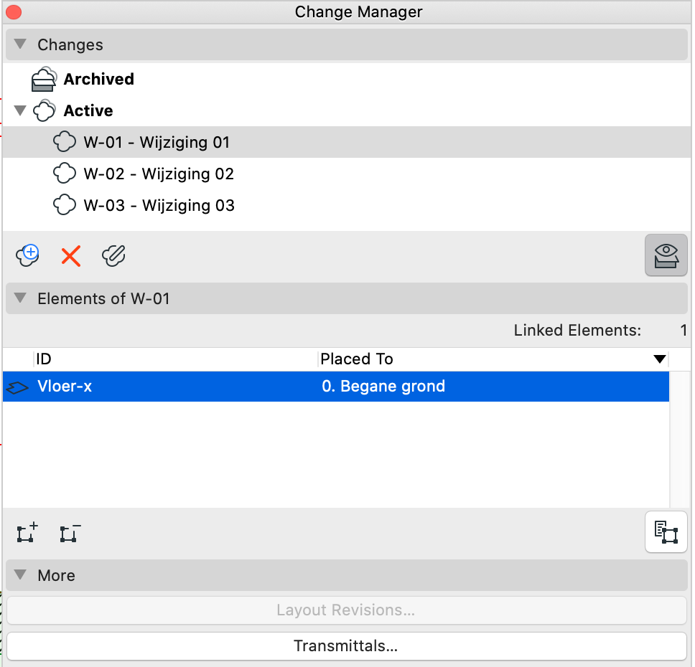Click the cloud paperclip icon

[x=113, y=256]
